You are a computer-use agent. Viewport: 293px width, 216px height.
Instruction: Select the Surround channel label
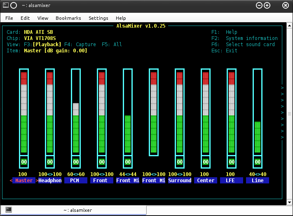[x=180, y=181]
